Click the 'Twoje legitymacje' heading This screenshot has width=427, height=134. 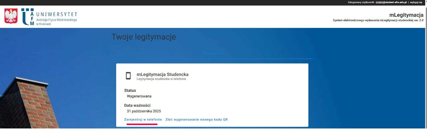tap(144, 37)
